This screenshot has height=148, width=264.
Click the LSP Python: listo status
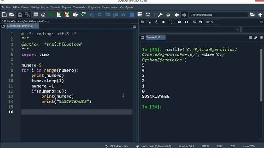117,146
